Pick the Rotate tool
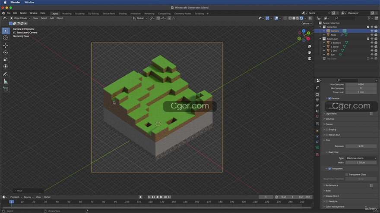The image size is (380, 213). pyautogui.click(x=6, y=52)
